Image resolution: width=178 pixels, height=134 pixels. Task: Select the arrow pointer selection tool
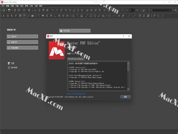pos(4,16)
